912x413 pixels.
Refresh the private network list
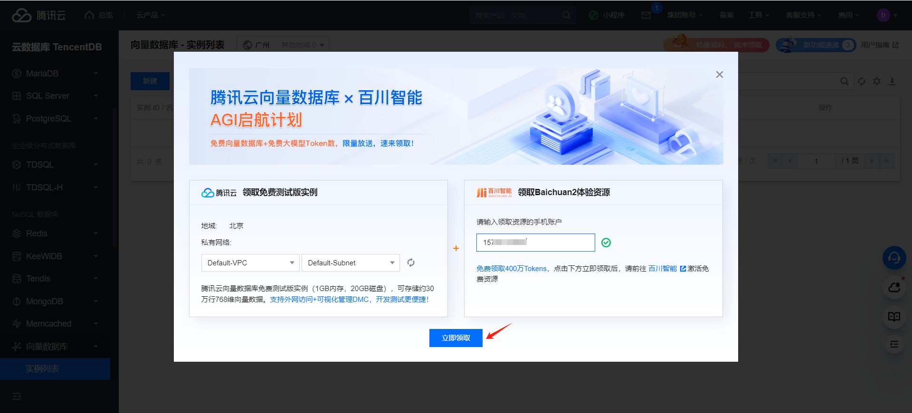411,263
